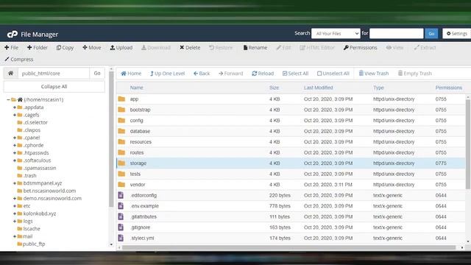Focus the search text field
The width and height of the screenshot is (471, 265).
coord(396,33)
